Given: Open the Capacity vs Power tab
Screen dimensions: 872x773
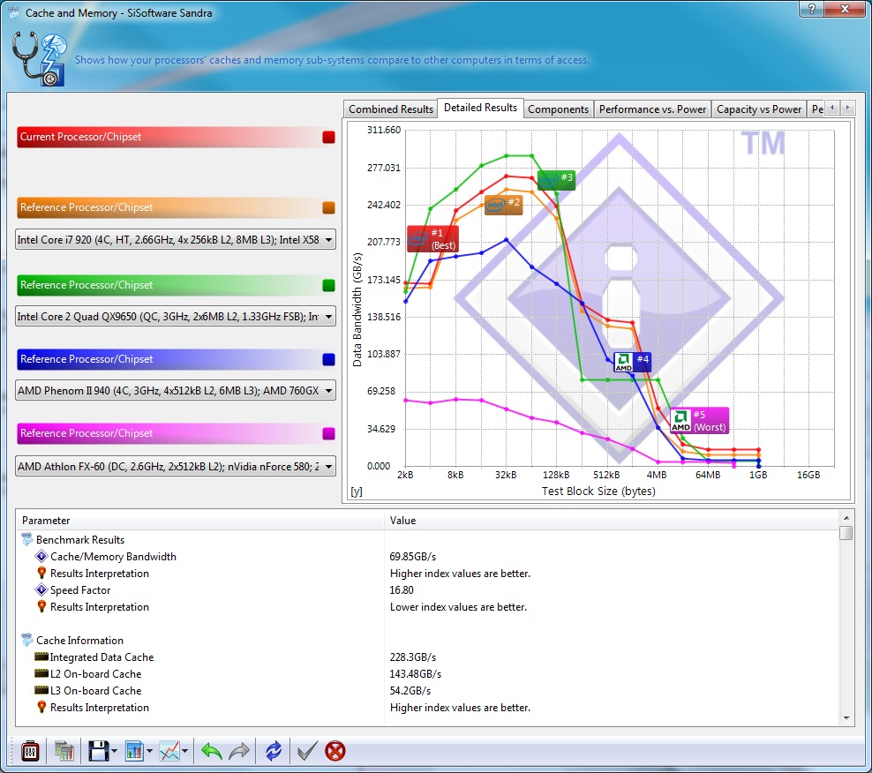Looking at the screenshot, I should 758,109.
